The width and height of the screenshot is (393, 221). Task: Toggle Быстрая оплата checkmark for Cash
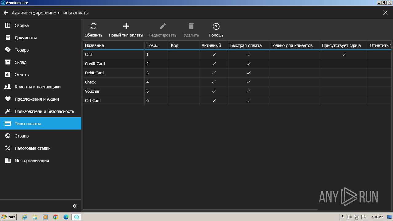coord(249,54)
